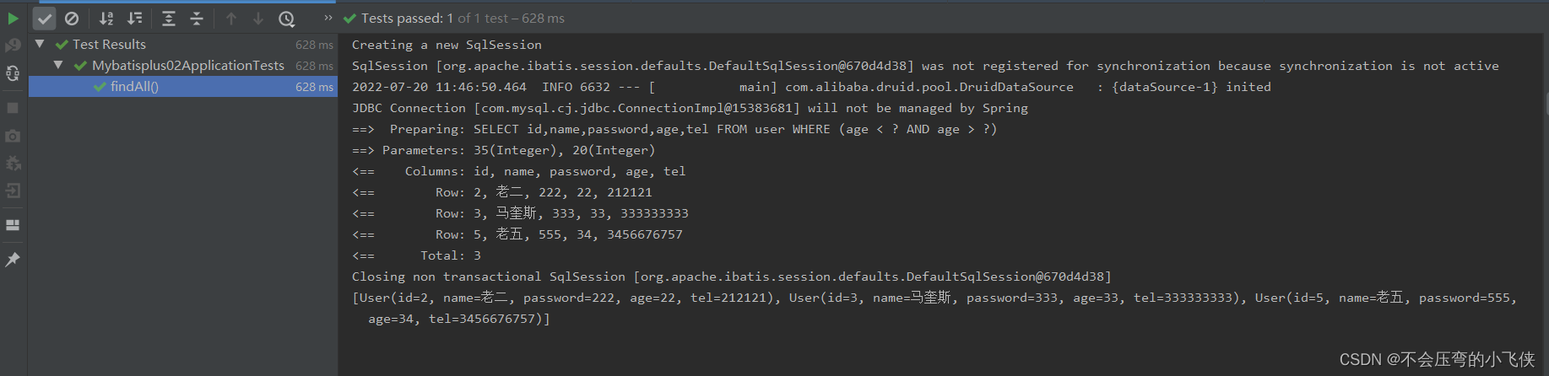Click the Exit import icon in sidebar
The width and height of the screenshot is (1549, 376).
pos(13,191)
